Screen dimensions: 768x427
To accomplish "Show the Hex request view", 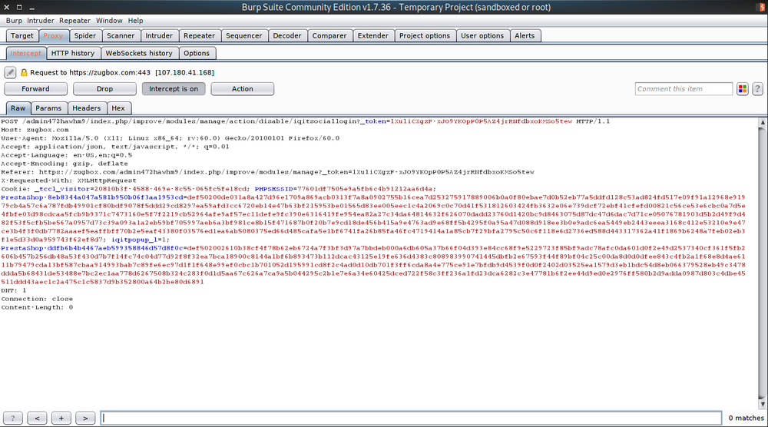I will point(118,108).
